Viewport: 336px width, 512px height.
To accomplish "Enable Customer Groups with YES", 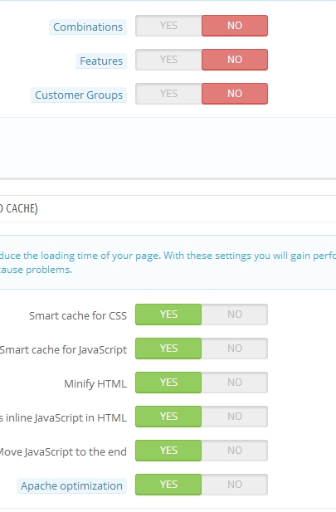I will [x=168, y=94].
